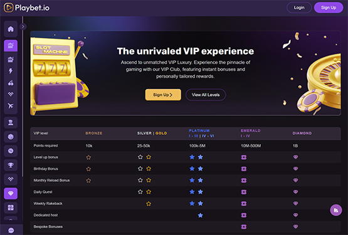Click the Emerald icon in Monthly Reload Bonus row

point(244,180)
